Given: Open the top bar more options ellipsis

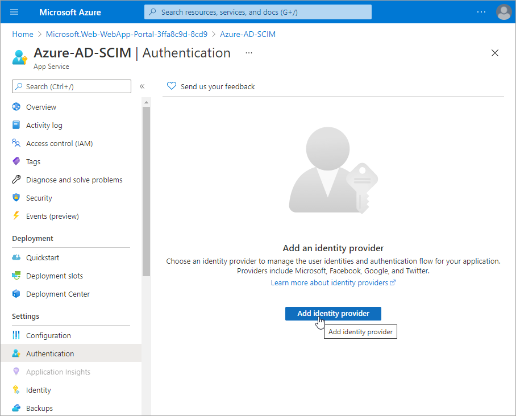Looking at the screenshot, I should click(x=481, y=12).
